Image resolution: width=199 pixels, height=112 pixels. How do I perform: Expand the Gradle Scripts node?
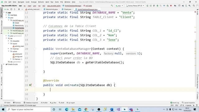pyautogui.click(x=4, y=64)
